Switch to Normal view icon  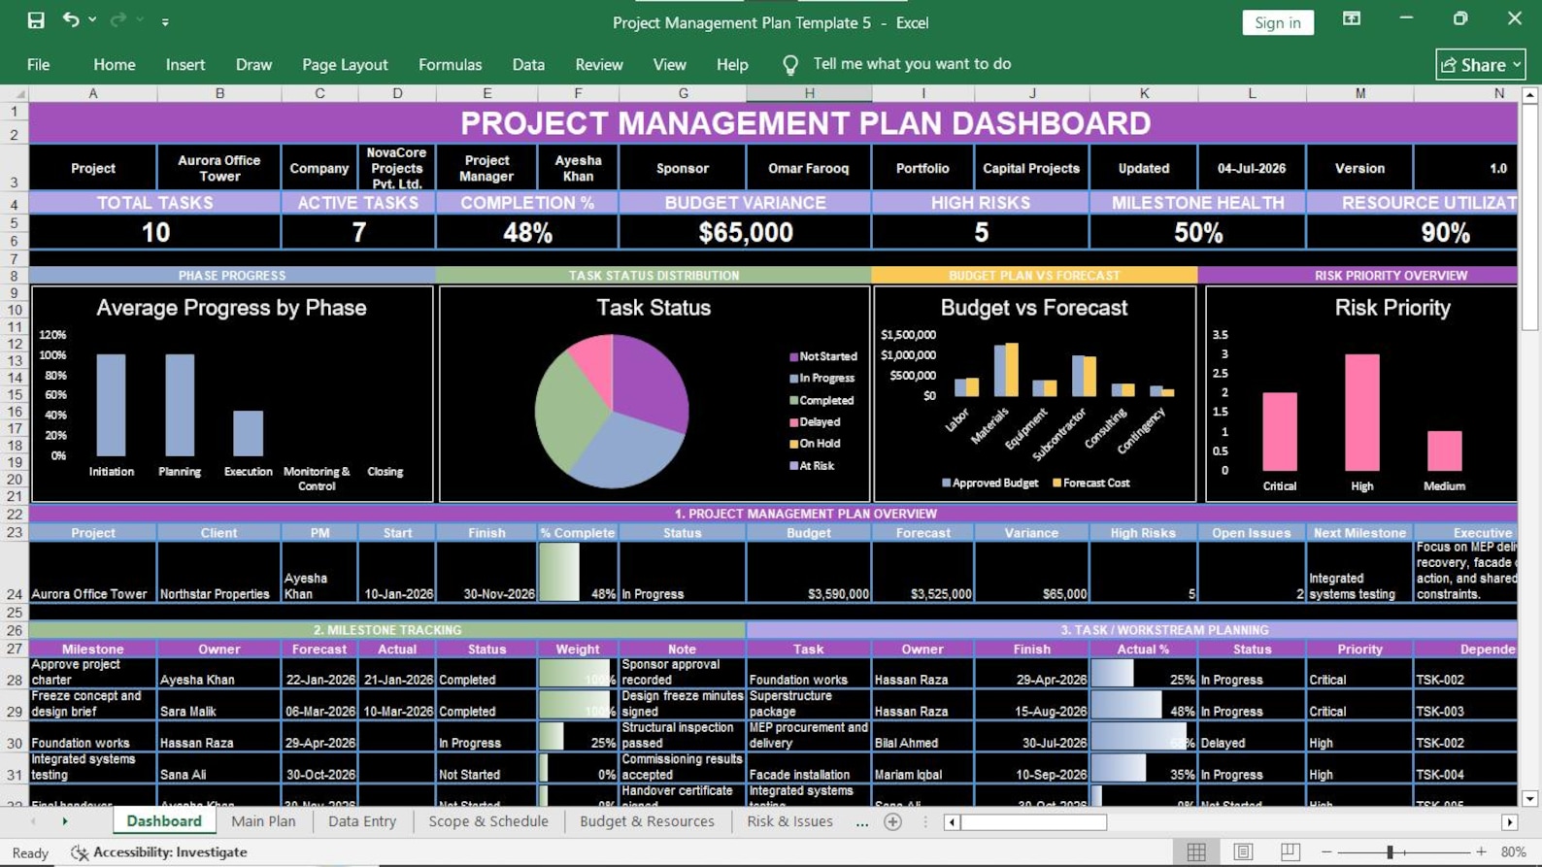coord(1196,852)
